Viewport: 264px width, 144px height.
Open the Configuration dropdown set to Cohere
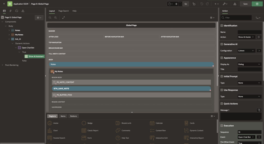point(246,51)
